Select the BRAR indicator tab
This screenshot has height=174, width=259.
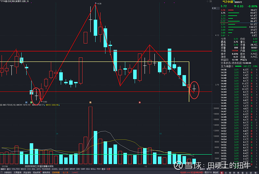click(72, 169)
